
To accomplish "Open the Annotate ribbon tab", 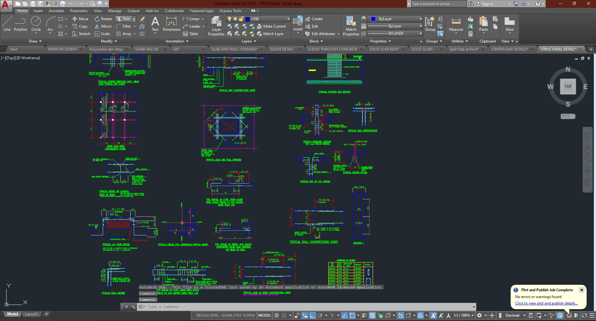I will (56, 11).
